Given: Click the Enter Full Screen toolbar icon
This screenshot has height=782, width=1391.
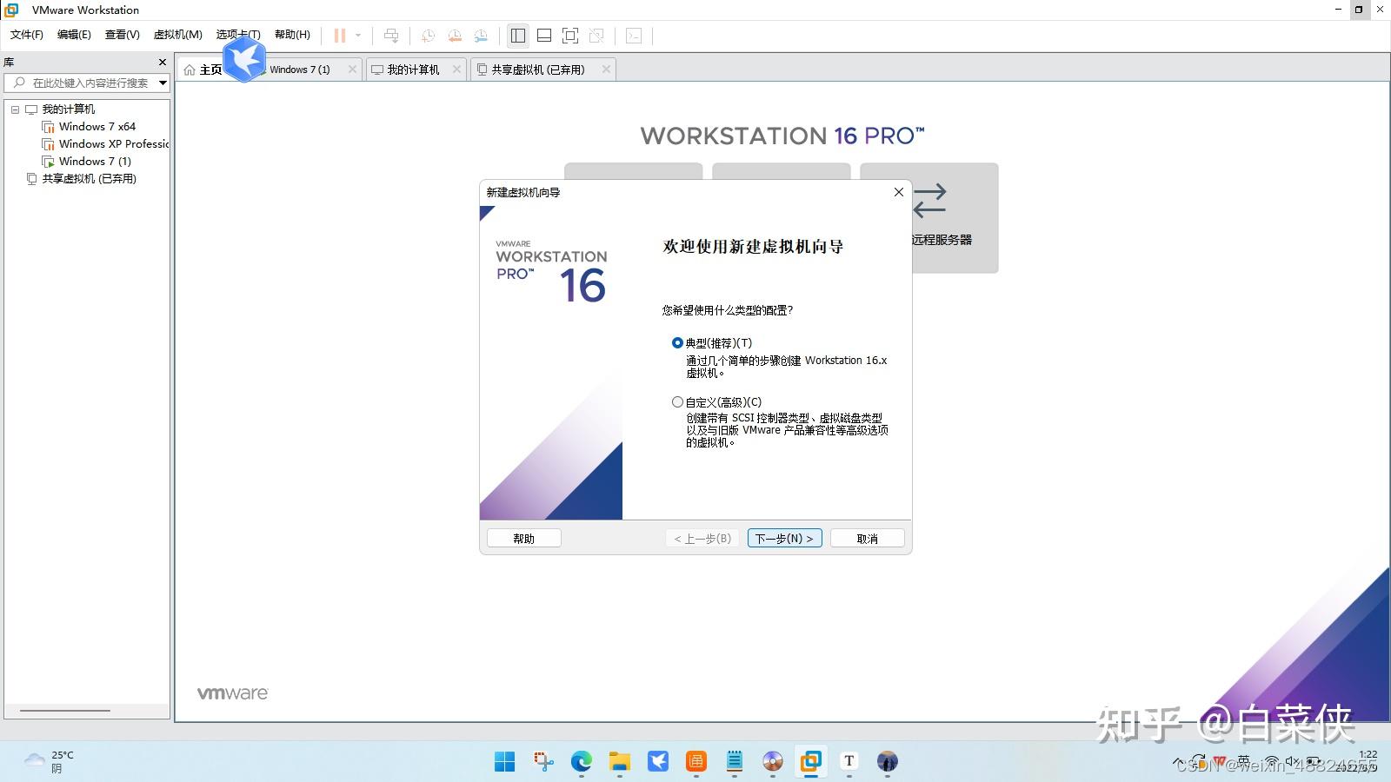Looking at the screenshot, I should pos(569,36).
